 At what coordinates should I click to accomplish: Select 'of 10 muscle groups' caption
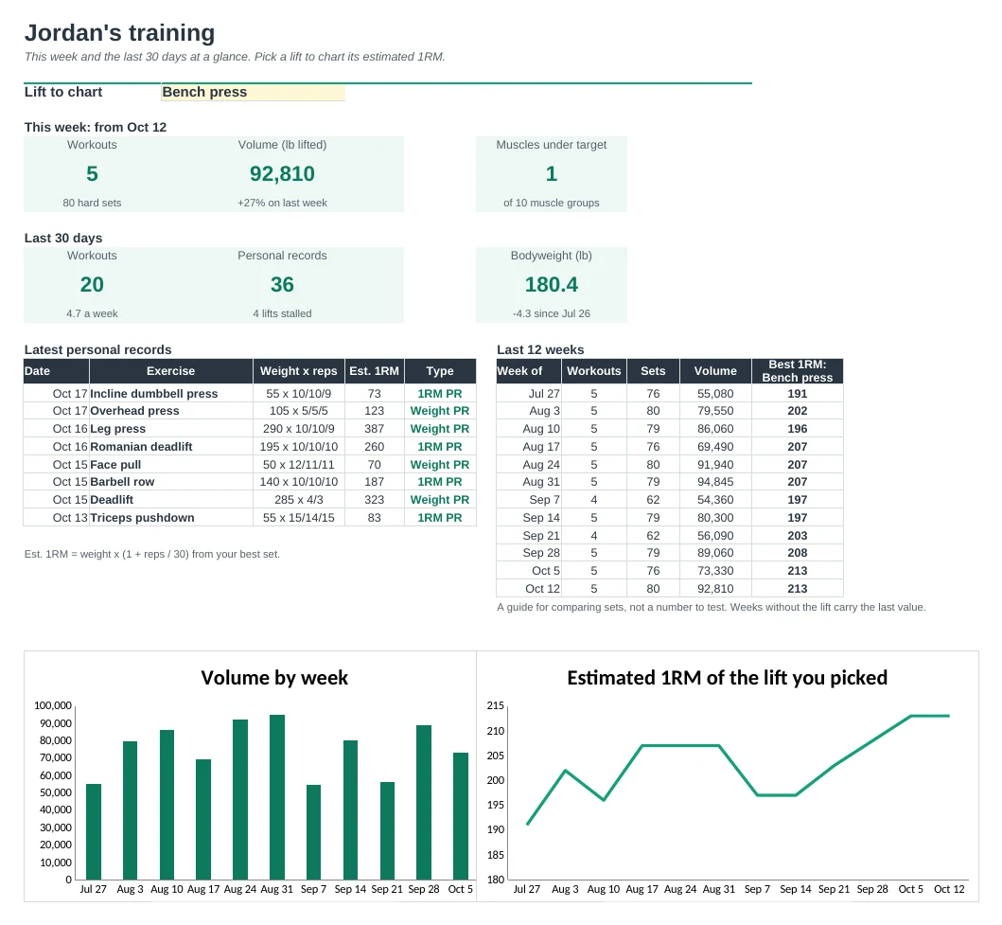coord(552,203)
